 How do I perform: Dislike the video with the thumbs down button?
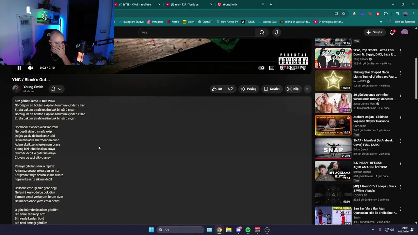pos(231,89)
